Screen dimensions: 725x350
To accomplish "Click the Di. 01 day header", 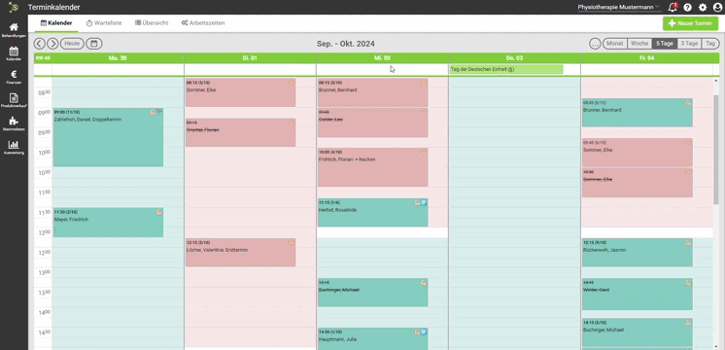I will (250, 58).
